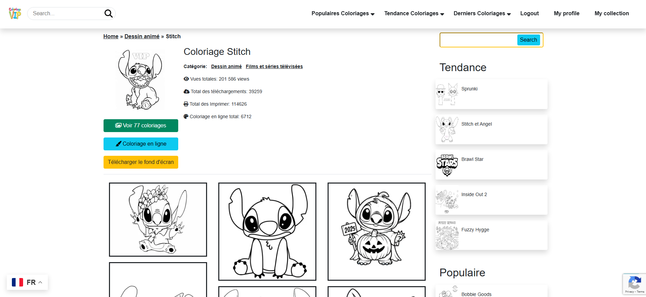
Task: Open the Dessin animé category link
Action: tap(226, 66)
